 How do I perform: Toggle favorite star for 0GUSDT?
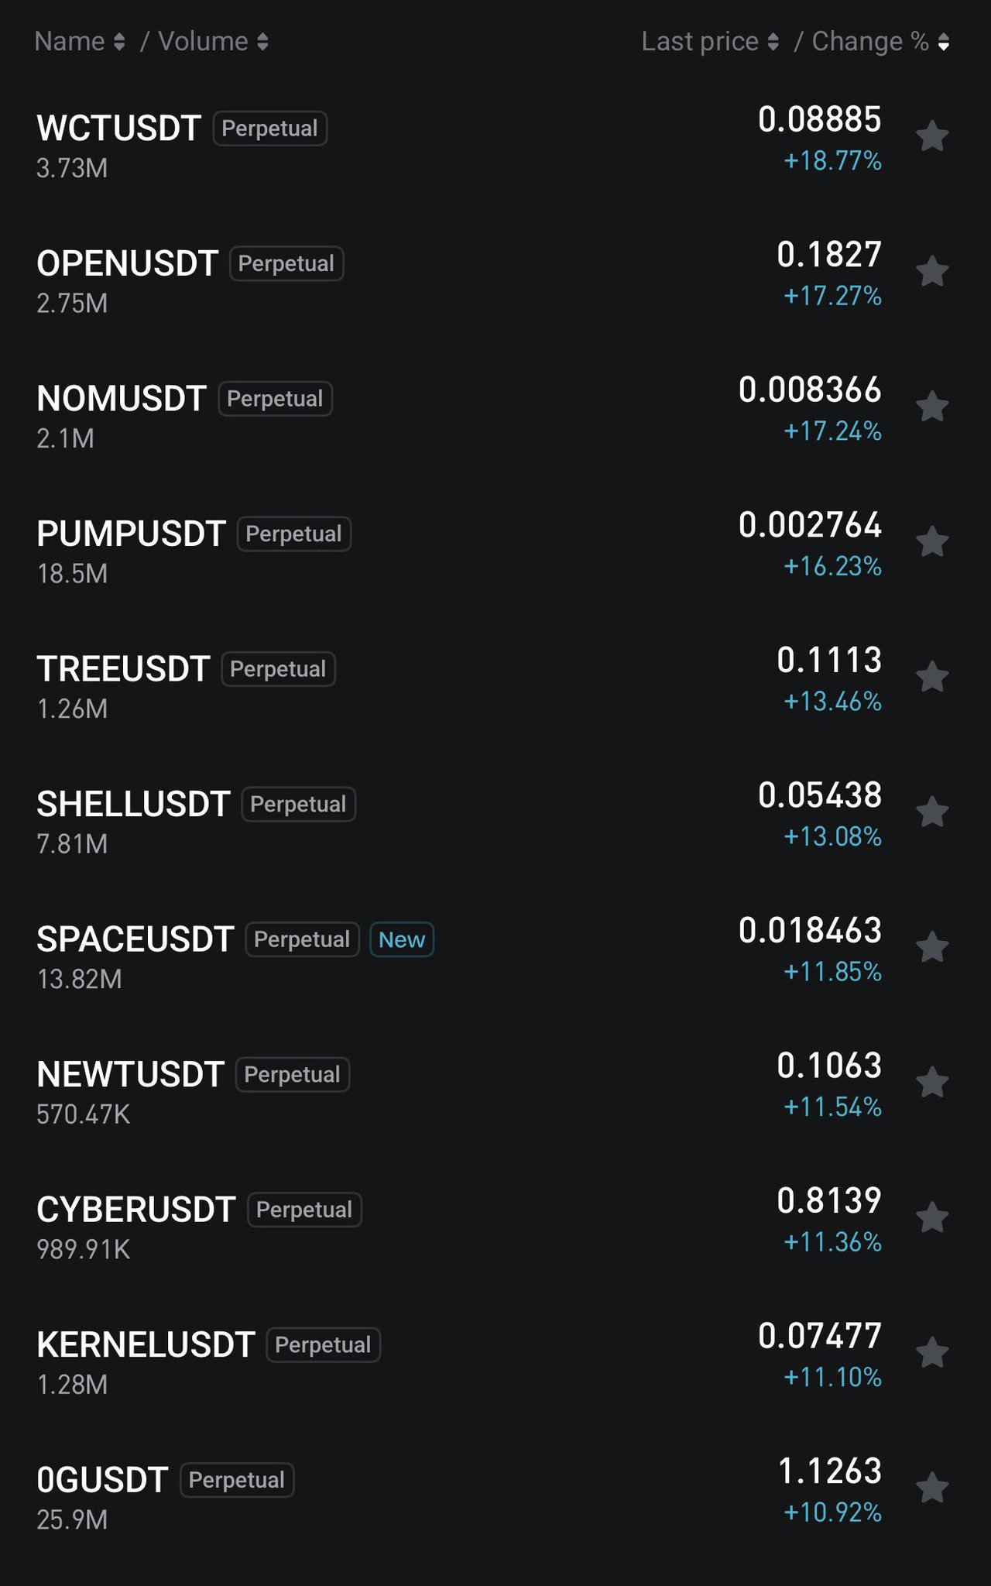pos(932,1488)
